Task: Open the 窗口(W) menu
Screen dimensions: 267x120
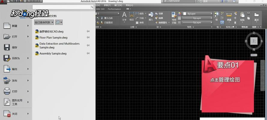Action: click(x=118, y=5)
